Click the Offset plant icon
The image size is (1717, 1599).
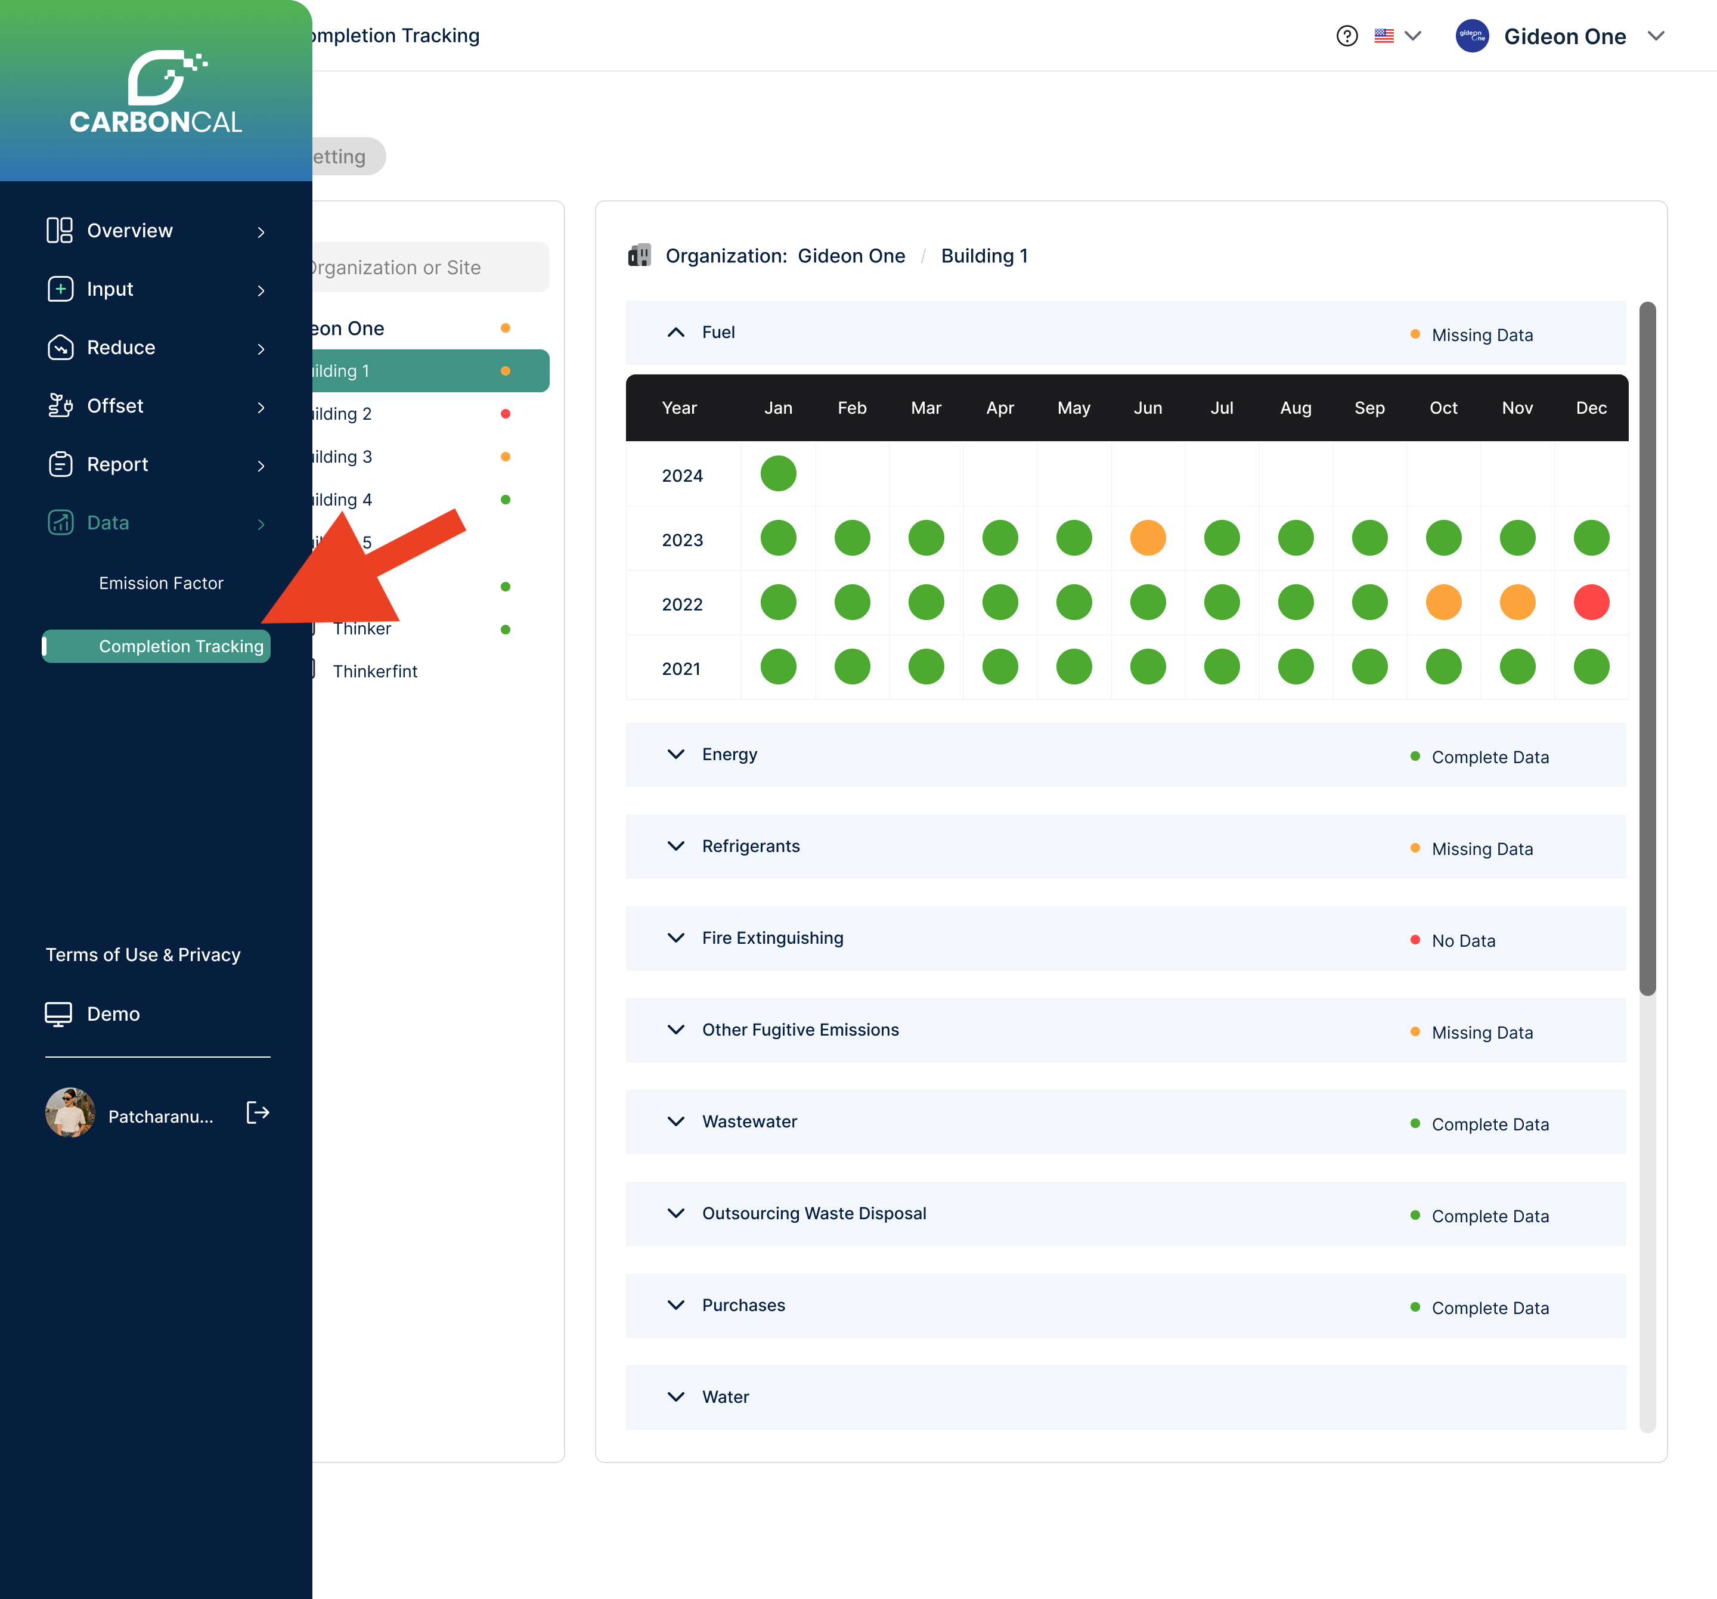[60, 406]
